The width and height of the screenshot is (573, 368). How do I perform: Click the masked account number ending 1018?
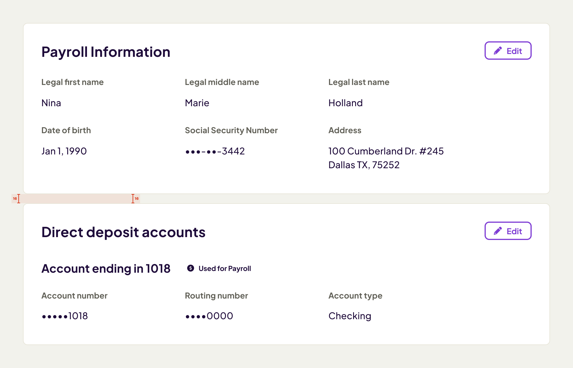(x=65, y=316)
